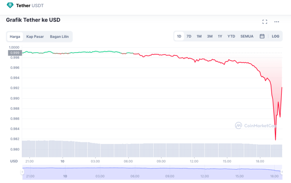Show SEMUA (all time) range
The image size is (291, 183).
tap(247, 36)
